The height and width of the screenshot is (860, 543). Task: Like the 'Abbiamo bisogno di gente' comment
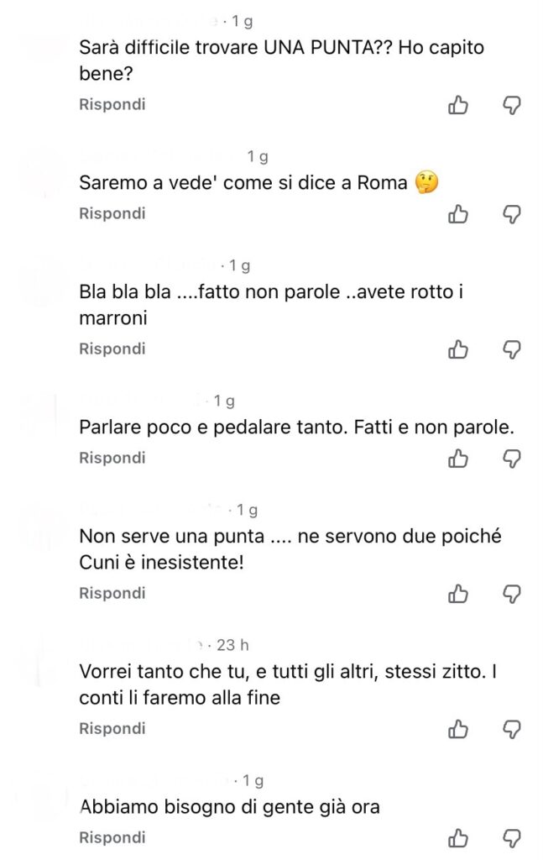point(458,837)
